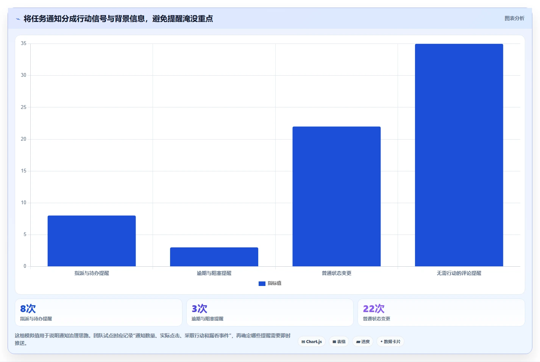Select the 逾期与阻塞提醒 axis label
This screenshot has width=540, height=362.
(x=214, y=273)
